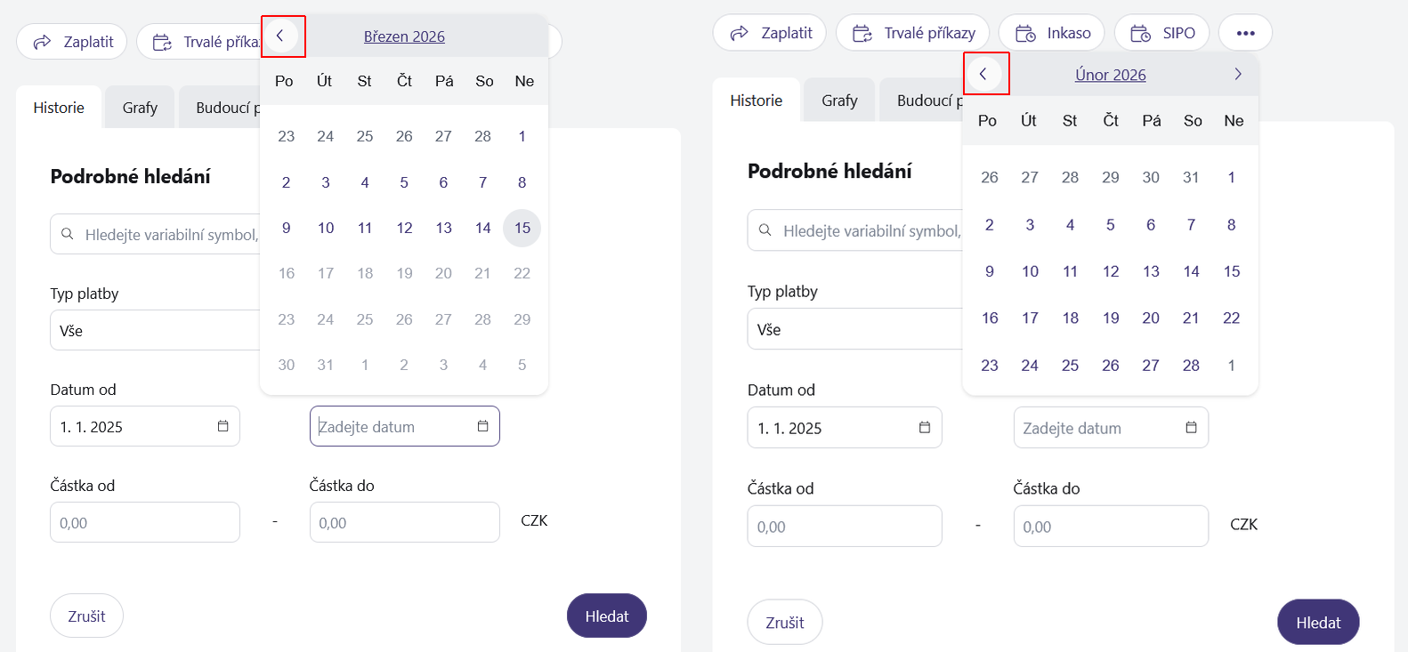Open month picker via Únor 2026 title
The width and height of the screenshot is (1408, 652).
click(x=1110, y=75)
